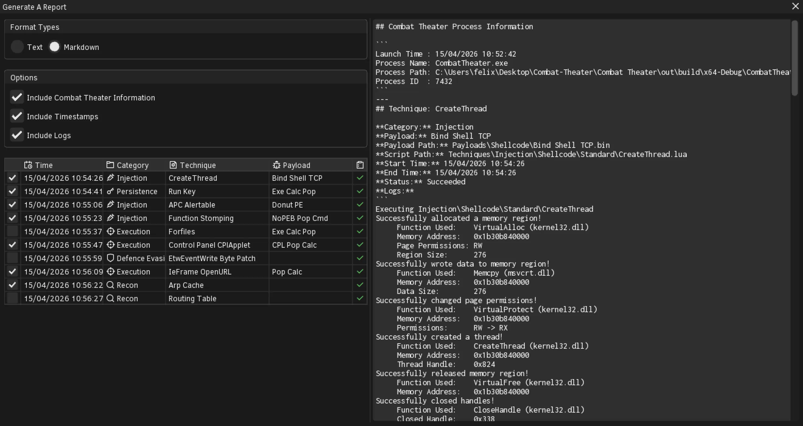This screenshot has height=426, width=803.
Task: Uncheck the Function Stomping row checkbox
Action: [12, 218]
